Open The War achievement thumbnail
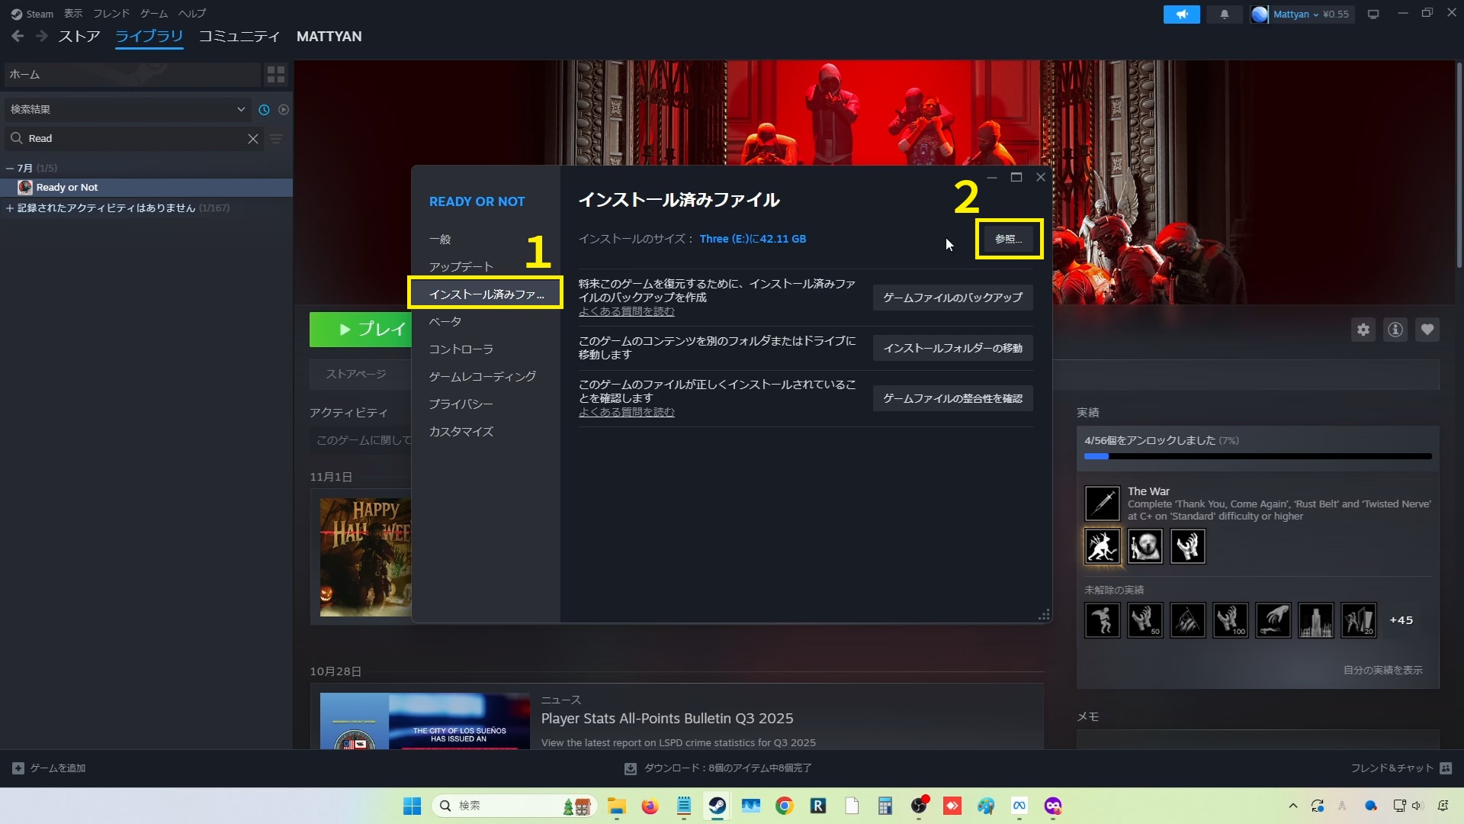Viewport: 1464px width, 824px height. 1103,504
